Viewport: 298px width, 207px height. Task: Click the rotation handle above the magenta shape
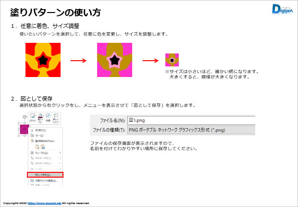click(24, 117)
